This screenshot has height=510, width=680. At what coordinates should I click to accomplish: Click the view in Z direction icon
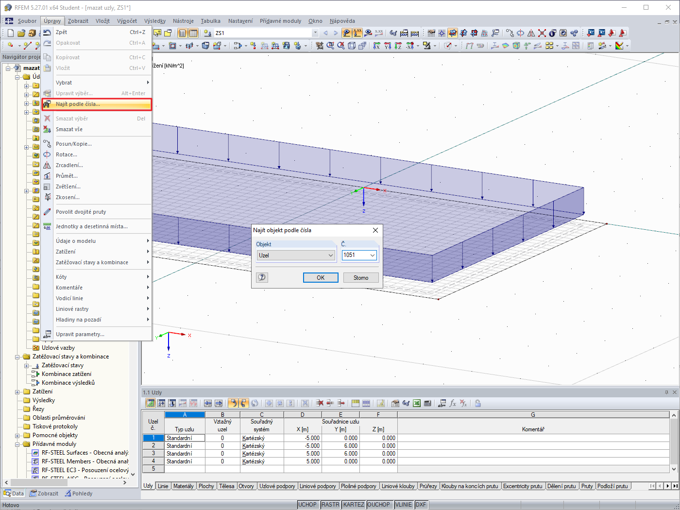(x=398, y=46)
